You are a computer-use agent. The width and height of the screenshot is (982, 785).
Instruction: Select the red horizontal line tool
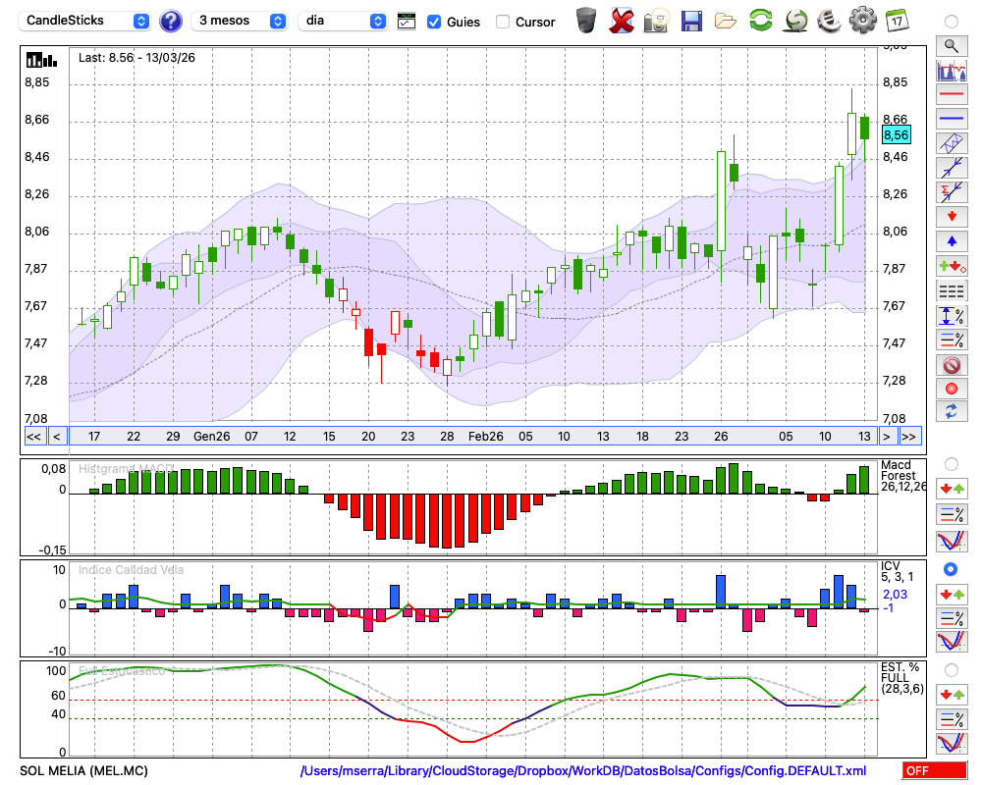[951, 94]
